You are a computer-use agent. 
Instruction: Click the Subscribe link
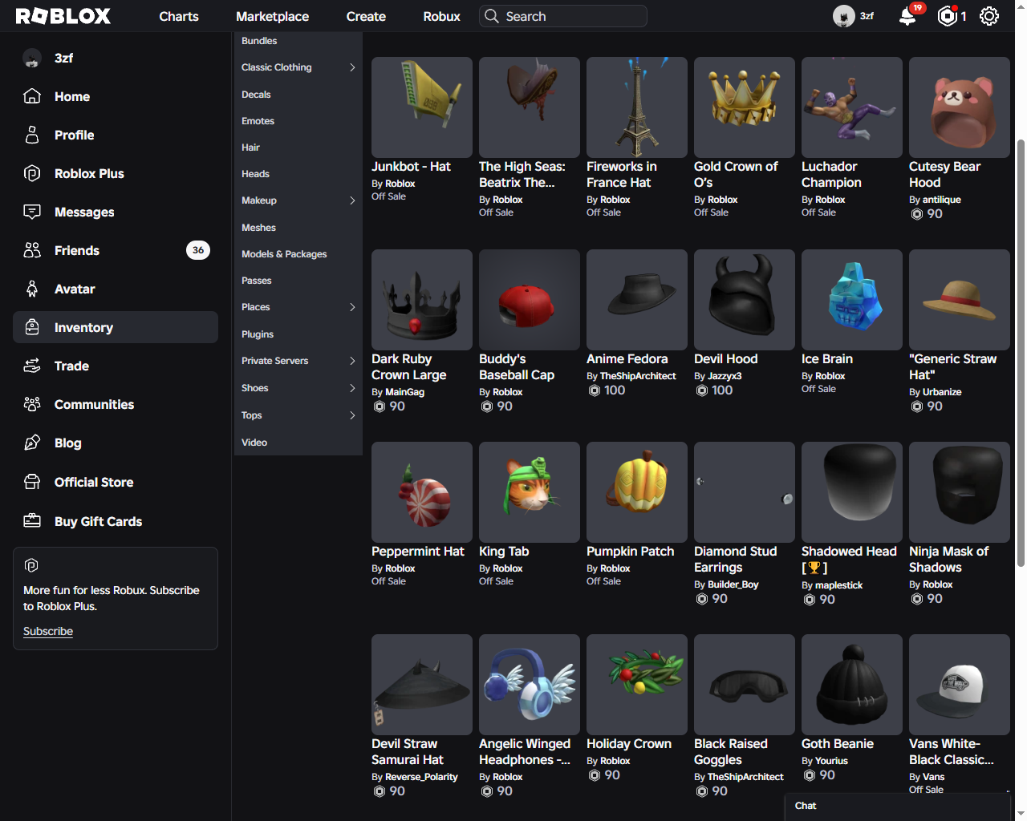48,631
